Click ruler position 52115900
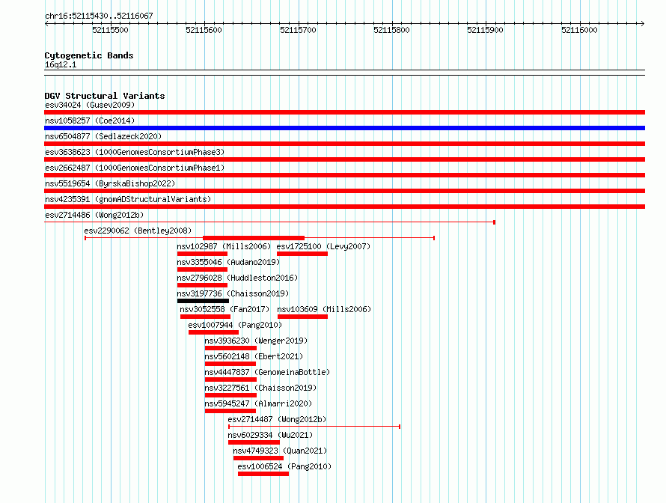The height and width of the screenshot is (503, 666). [485, 30]
